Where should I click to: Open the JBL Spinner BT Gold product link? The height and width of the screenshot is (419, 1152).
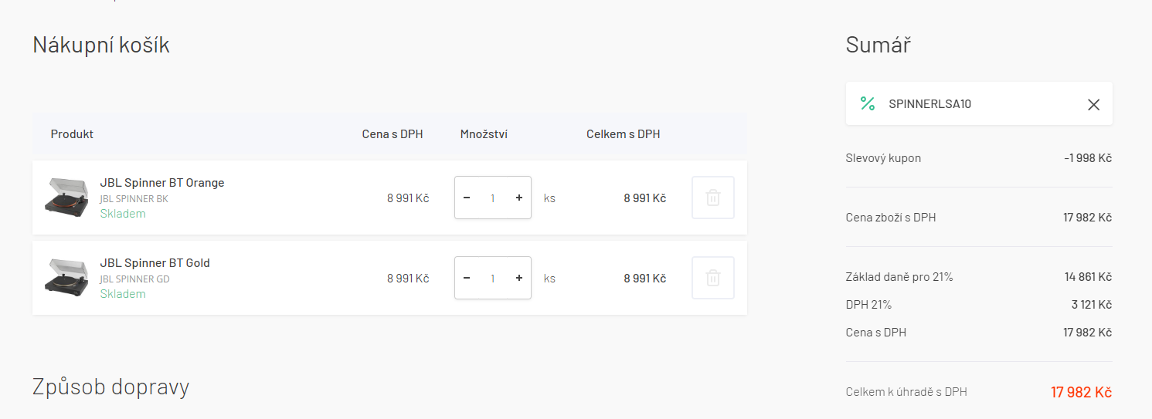point(155,263)
